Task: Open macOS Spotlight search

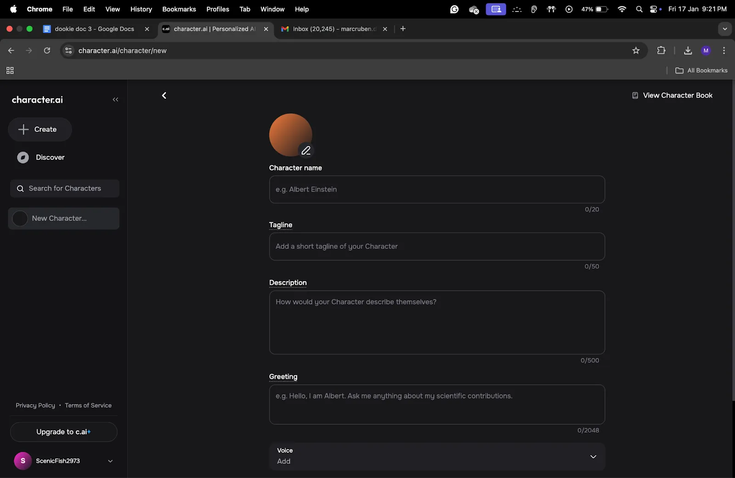Action: [639, 9]
